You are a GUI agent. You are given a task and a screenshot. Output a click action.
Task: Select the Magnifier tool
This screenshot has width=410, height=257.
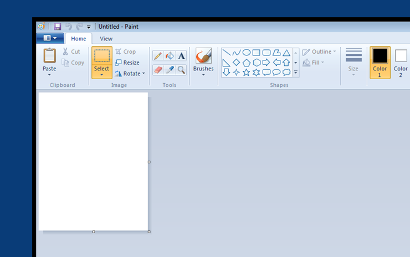click(x=181, y=70)
